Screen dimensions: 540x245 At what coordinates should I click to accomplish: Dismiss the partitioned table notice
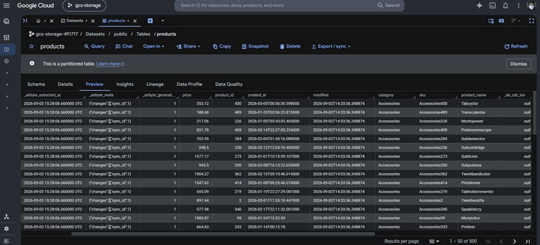point(518,64)
